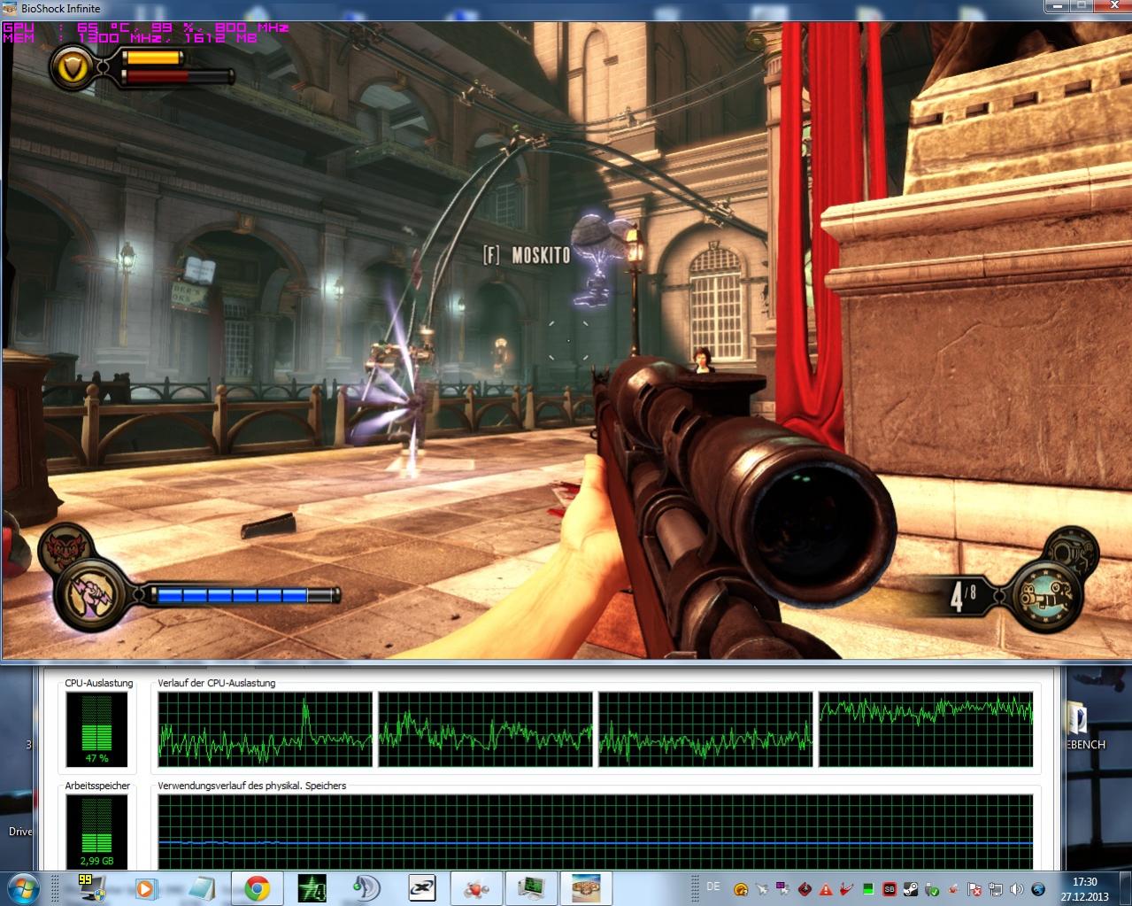Click the physical memory usage history graph

pos(596,831)
